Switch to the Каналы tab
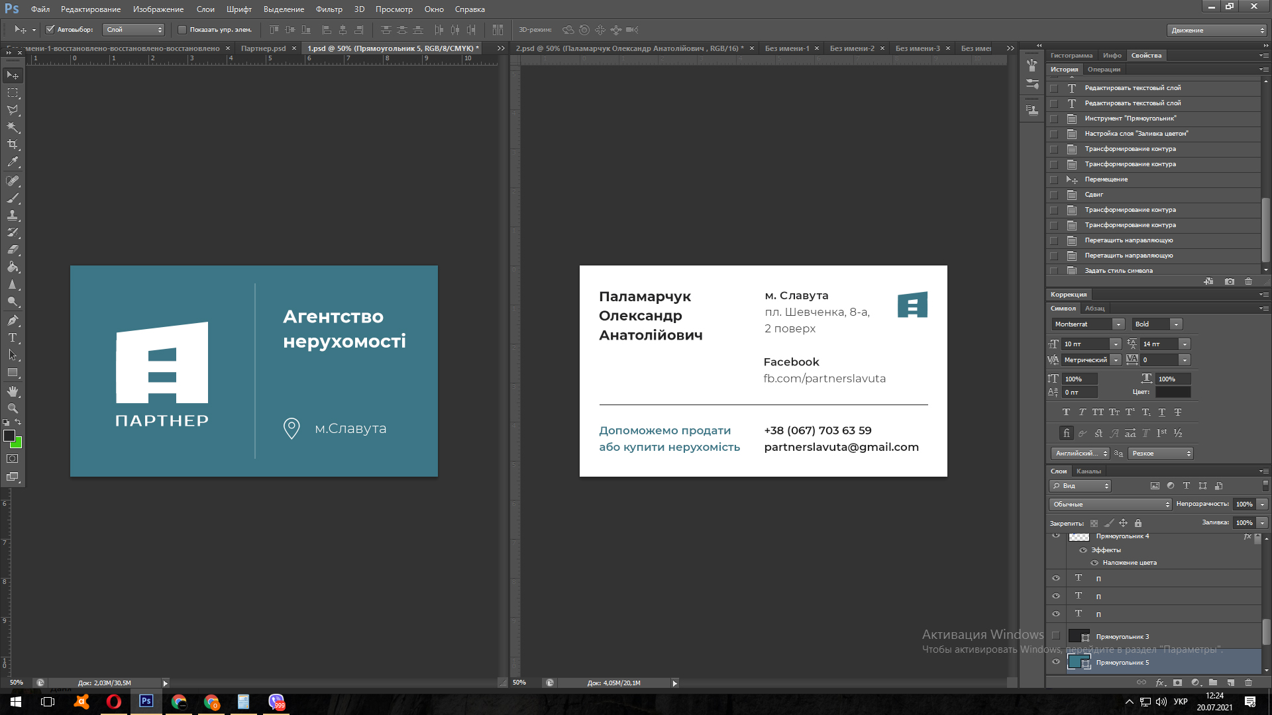Viewport: 1272px width, 715px height. (1088, 471)
